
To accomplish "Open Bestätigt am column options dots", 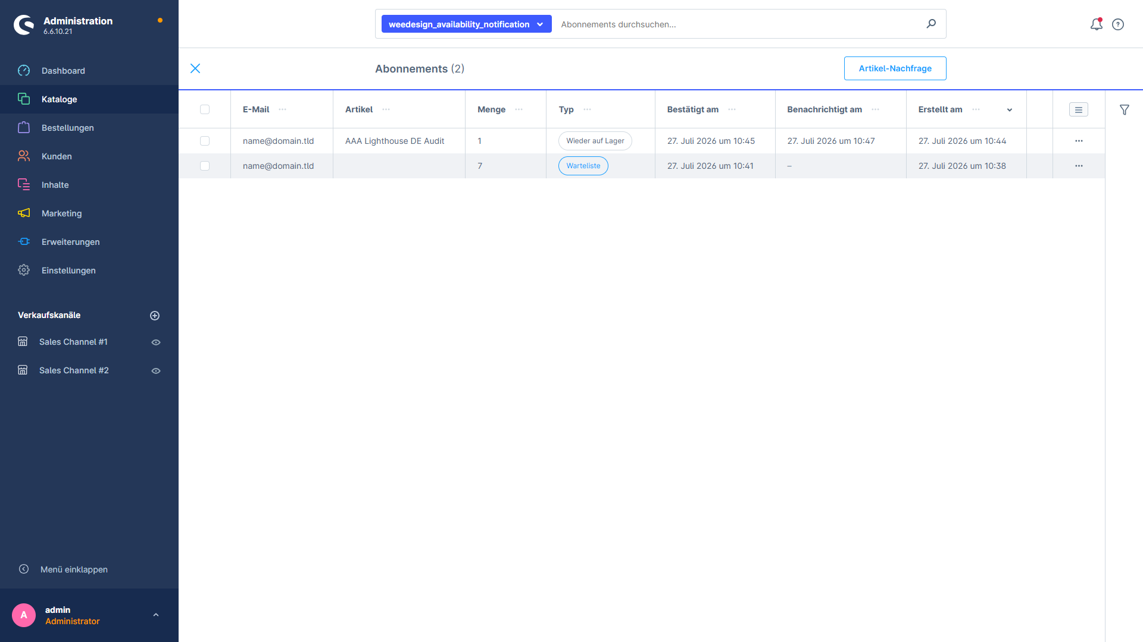I will click(732, 109).
